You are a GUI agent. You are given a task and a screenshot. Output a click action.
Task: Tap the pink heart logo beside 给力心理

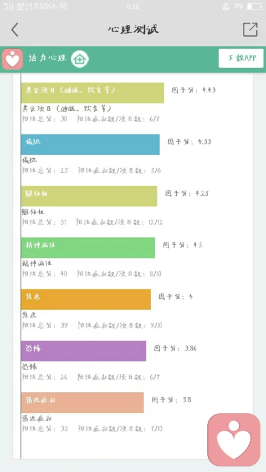click(12, 59)
